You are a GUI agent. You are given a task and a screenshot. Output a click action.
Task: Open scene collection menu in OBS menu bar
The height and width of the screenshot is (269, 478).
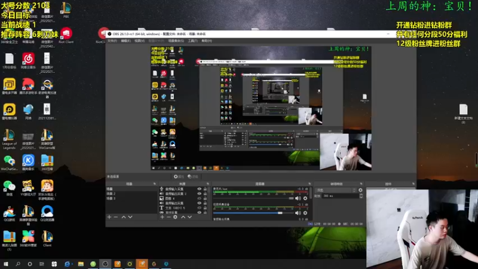(x=176, y=41)
